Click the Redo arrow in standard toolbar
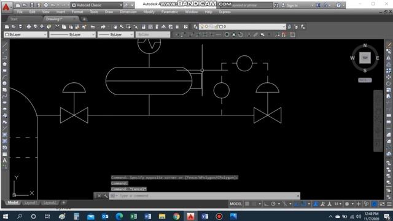Viewport: 393px width, 221px height. [x=103, y=26]
